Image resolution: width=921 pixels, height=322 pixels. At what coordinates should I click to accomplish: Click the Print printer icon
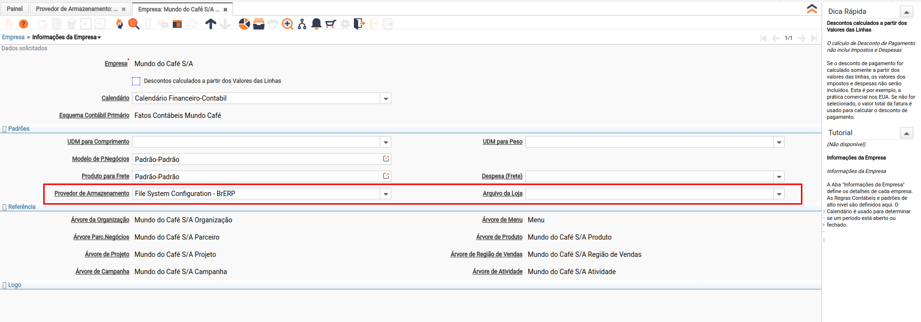[273, 24]
